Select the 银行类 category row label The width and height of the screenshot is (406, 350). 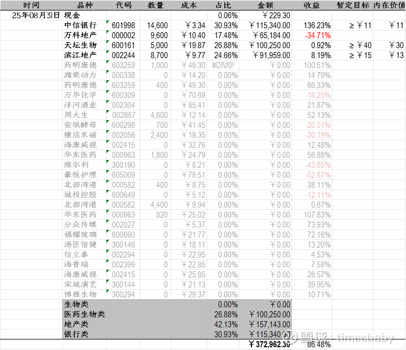76,334
